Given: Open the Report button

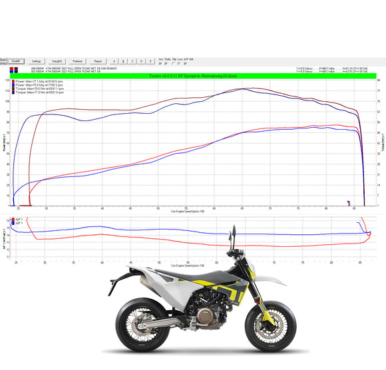Looking at the screenshot, I should click(x=98, y=61).
